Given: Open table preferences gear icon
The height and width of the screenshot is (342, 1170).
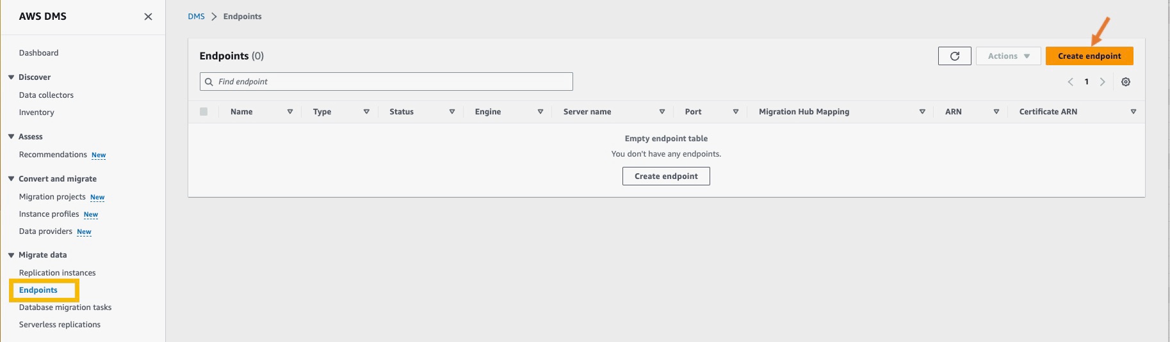Looking at the screenshot, I should click(x=1126, y=82).
